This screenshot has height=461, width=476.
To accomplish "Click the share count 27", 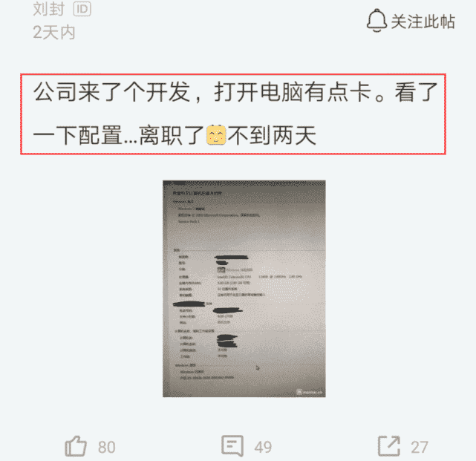I will pyautogui.click(x=420, y=448).
